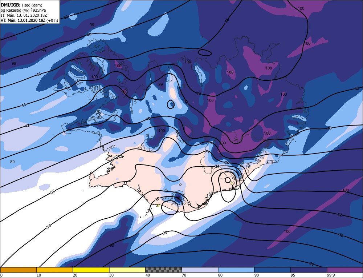This screenshot has height=278, width=363.
Task: Click the '50' contour label
Action: pyautogui.click(x=66, y=17)
